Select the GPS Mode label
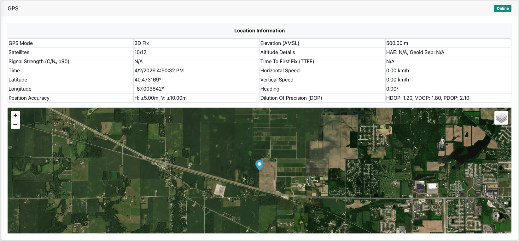This screenshot has width=519, height=241. (x=20, y=43)
